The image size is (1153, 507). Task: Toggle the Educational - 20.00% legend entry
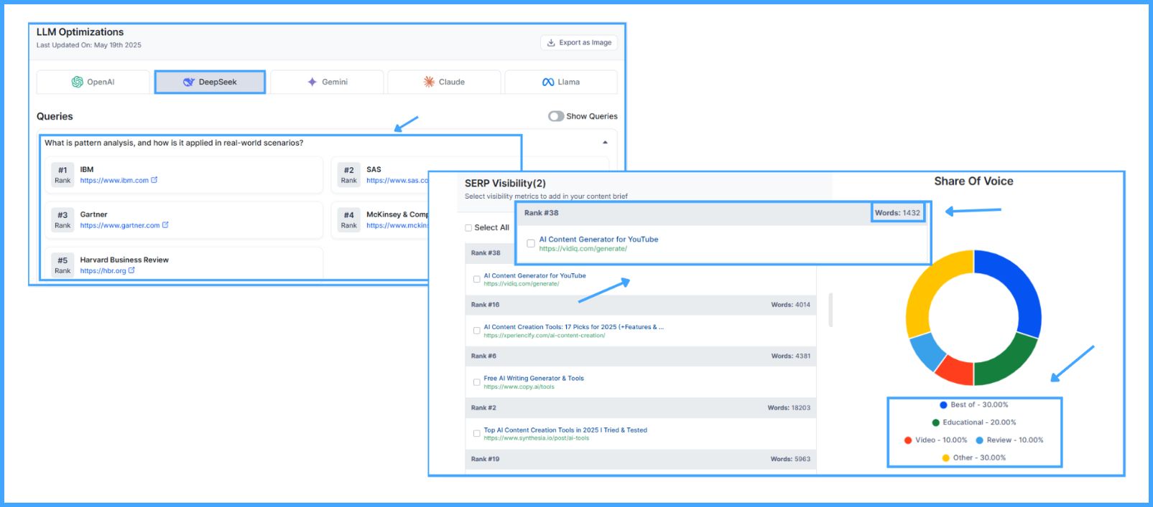(974, 422)
